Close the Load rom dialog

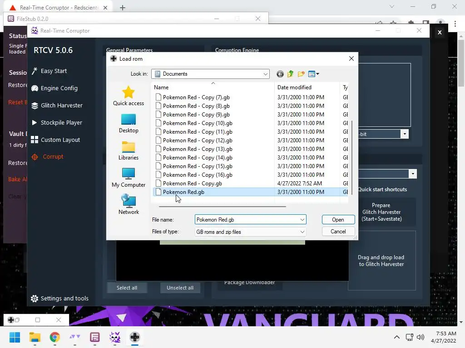pos(351,58)
